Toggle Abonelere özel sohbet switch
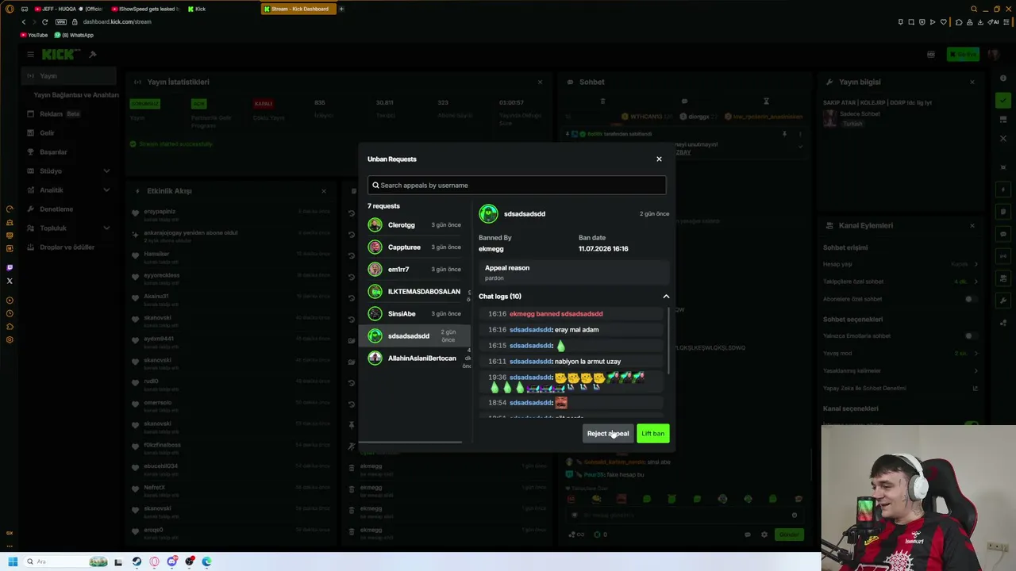Screen dimensions: 1016x571 pyautogui.click(x=971, y=299)
